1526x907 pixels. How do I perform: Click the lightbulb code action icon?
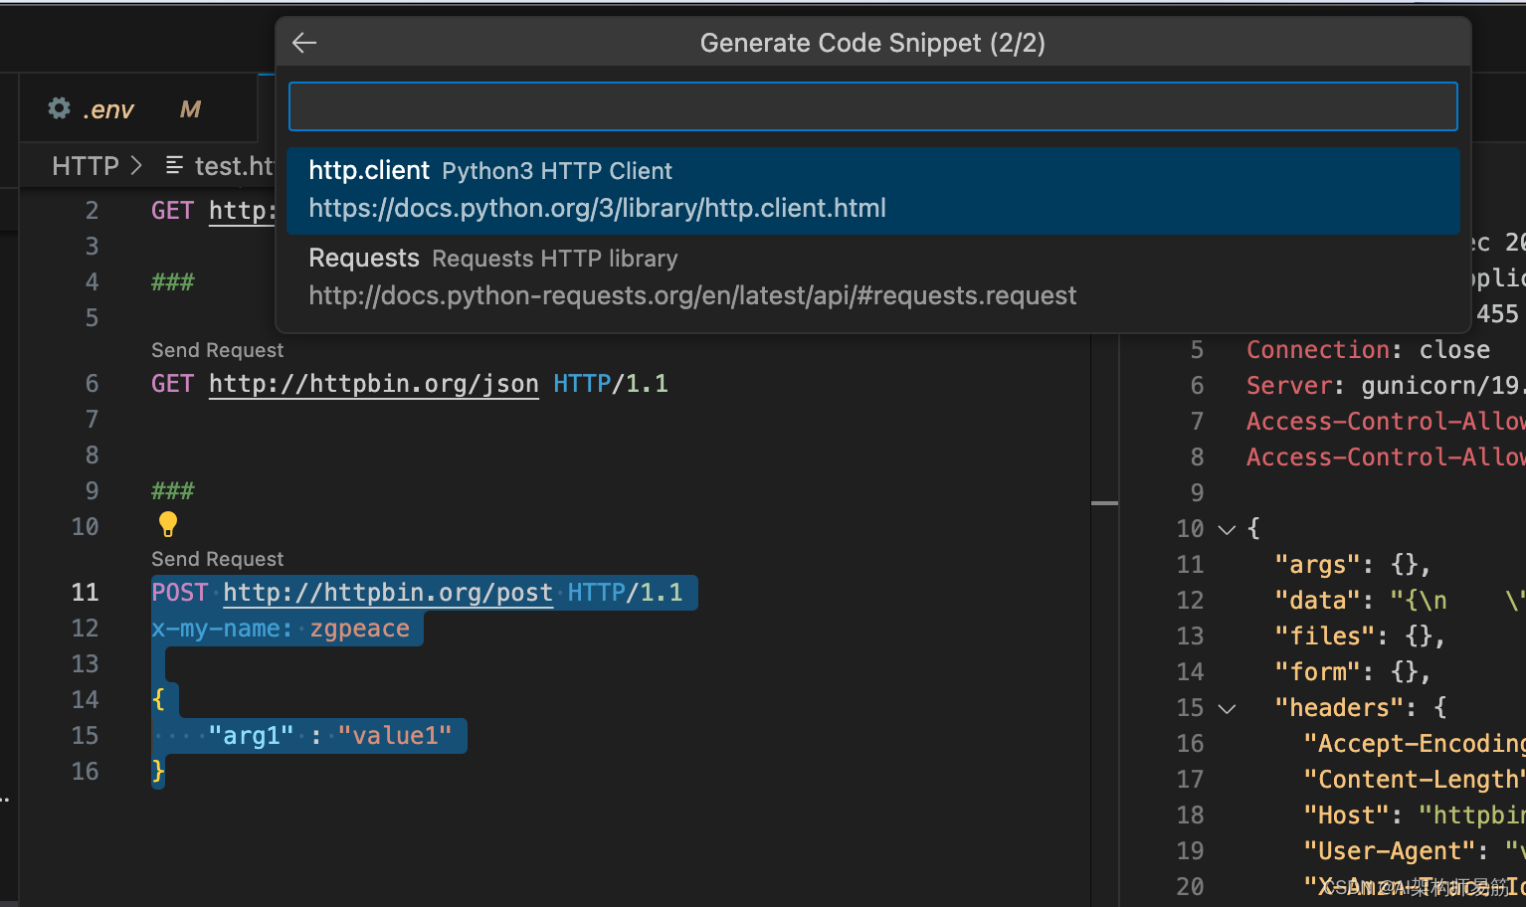click(168, 524)
